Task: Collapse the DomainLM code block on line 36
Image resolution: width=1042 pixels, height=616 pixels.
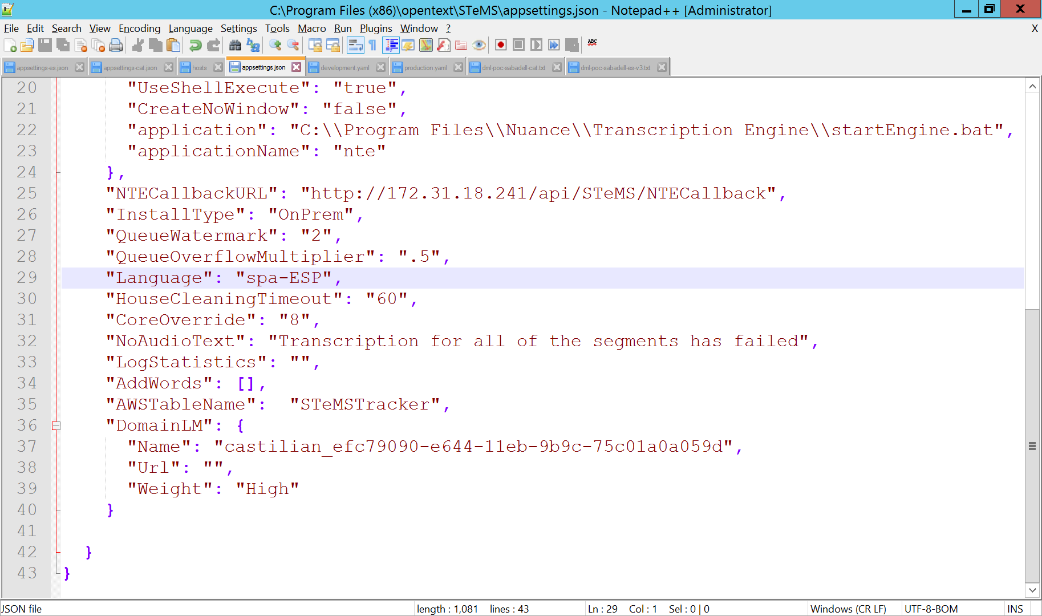Action: pyautogui.click(x=56, y=425)
